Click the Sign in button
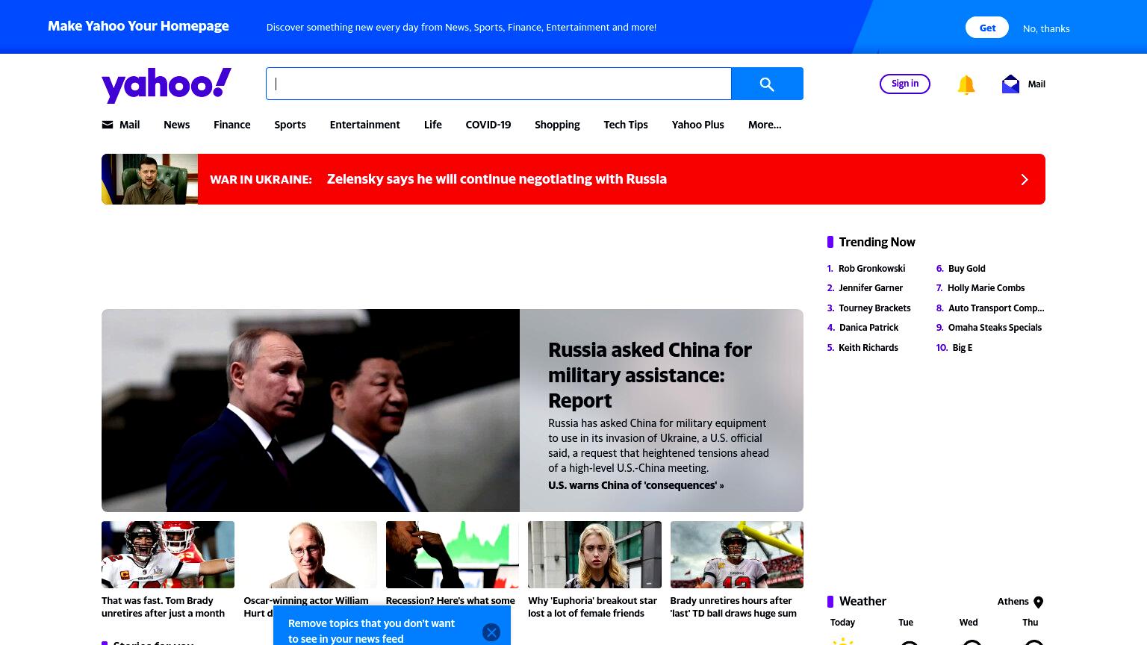This screenshot has height=645, width=1147. click(x=905, y=84)
